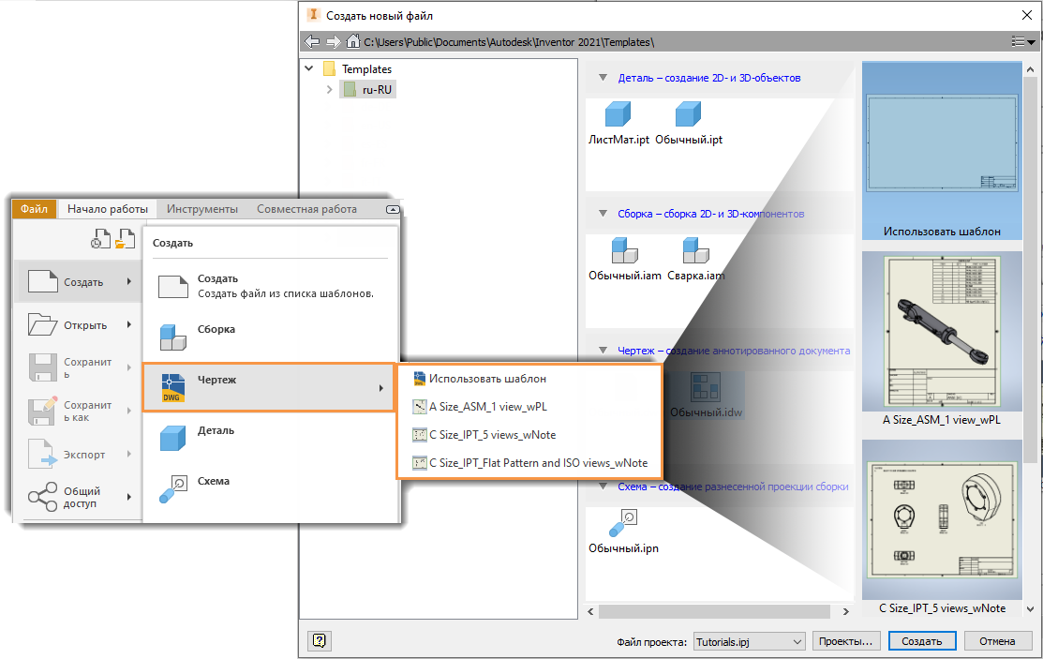1043x659 pixels.
Task: Select the Обычный.iam assembly template
Action: point(625,260)
